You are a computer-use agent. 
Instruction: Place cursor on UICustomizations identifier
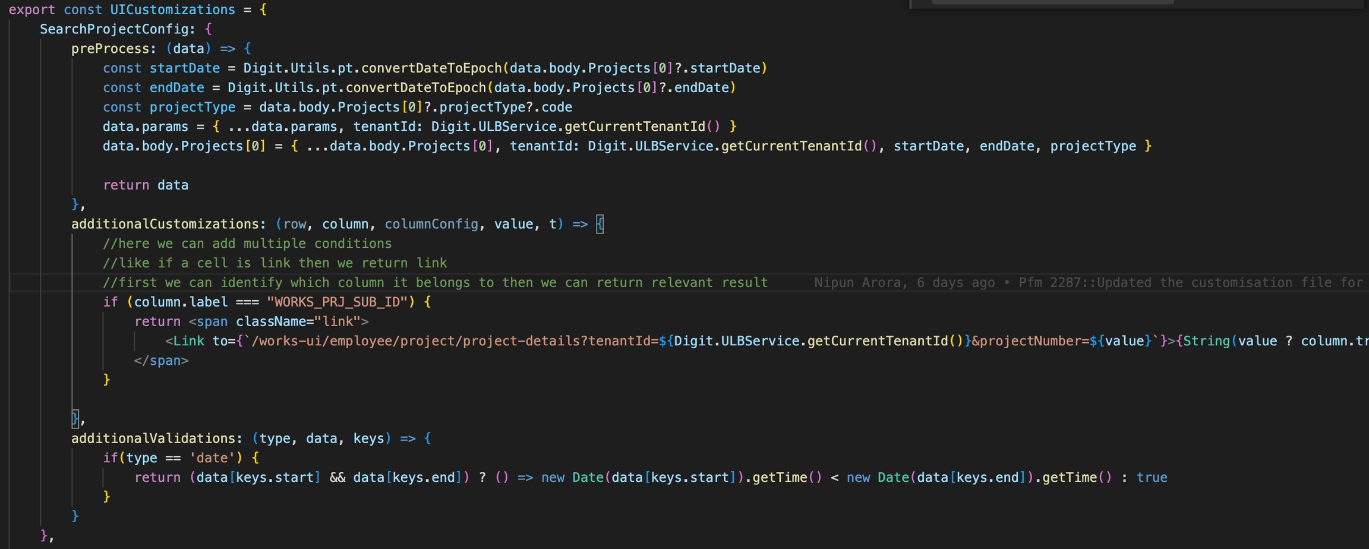click(172, 10)
